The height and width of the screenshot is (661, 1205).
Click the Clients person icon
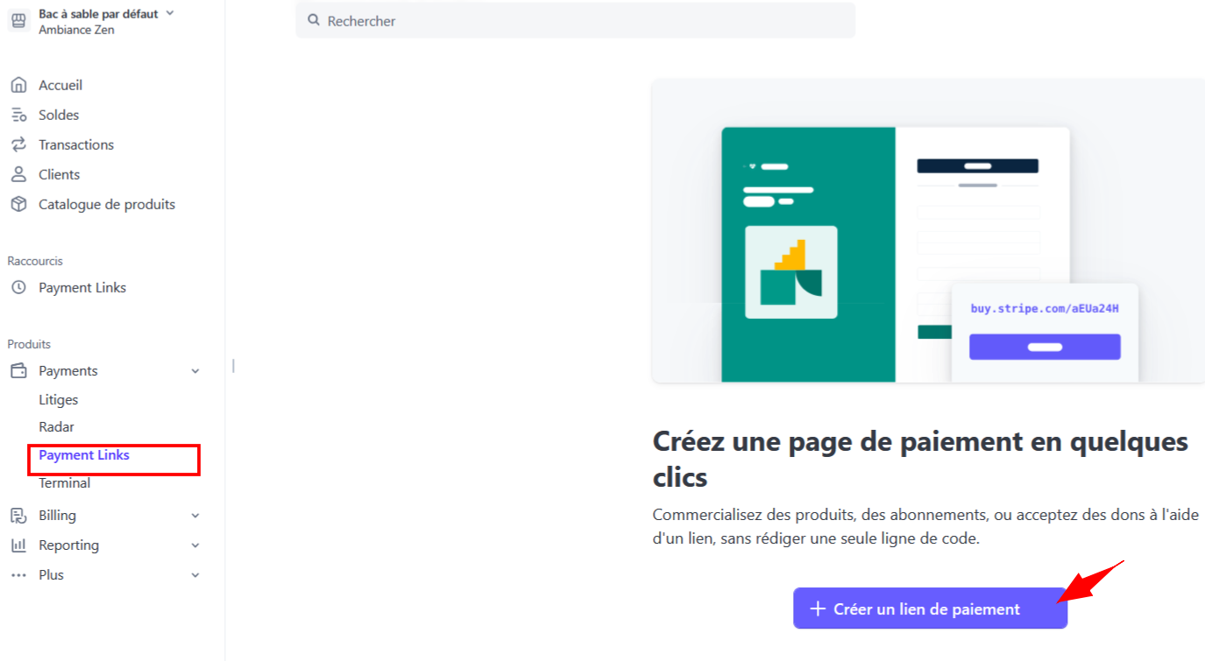pos(18,175)
